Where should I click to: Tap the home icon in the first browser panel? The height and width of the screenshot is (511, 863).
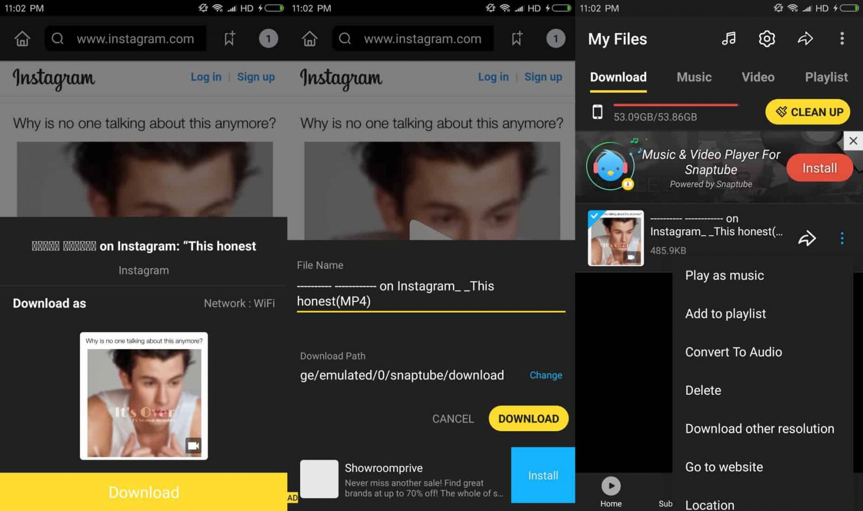tap(22, 39)
